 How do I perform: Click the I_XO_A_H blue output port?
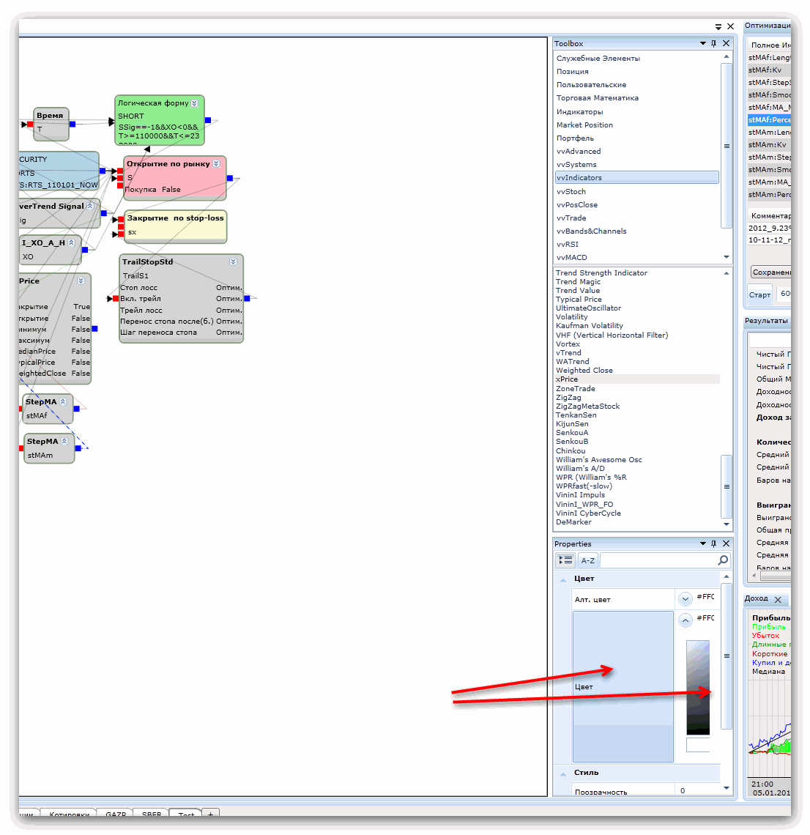coord(85,249)
